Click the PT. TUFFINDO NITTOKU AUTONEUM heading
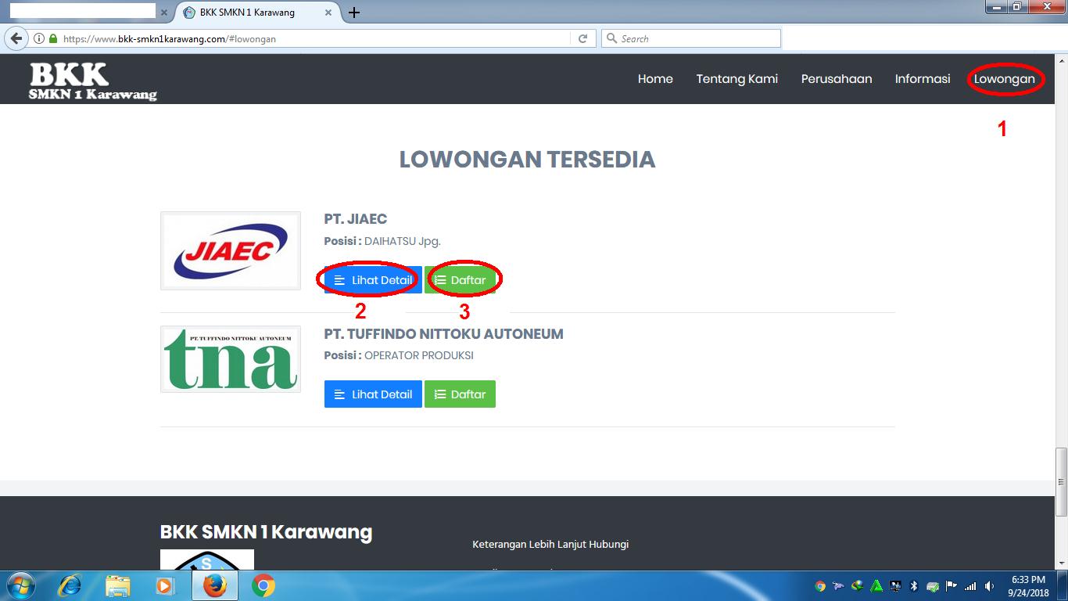1068x601 pixels. point(443,334)
